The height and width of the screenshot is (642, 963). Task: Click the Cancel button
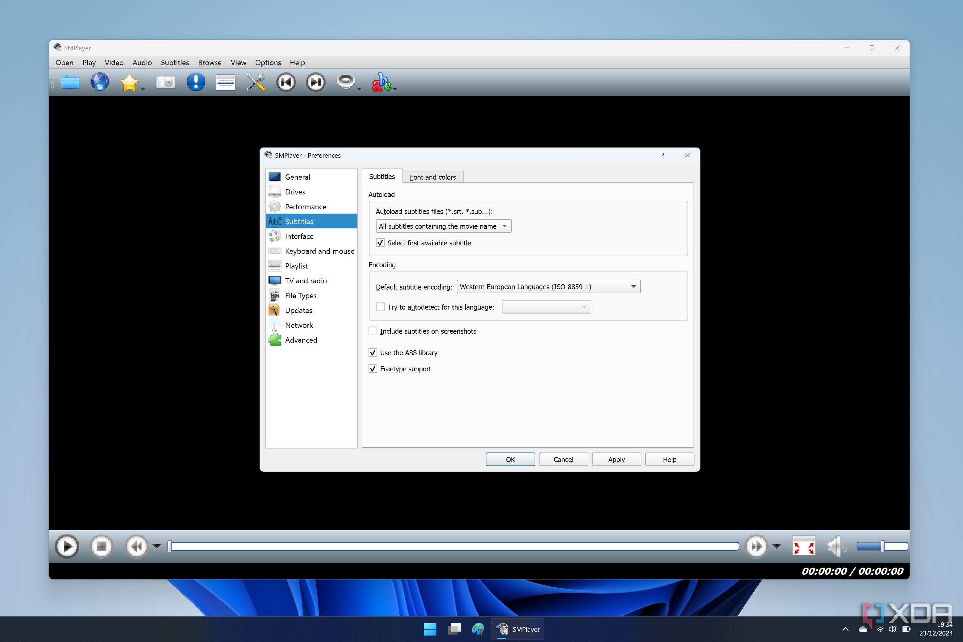pos(563,459)
